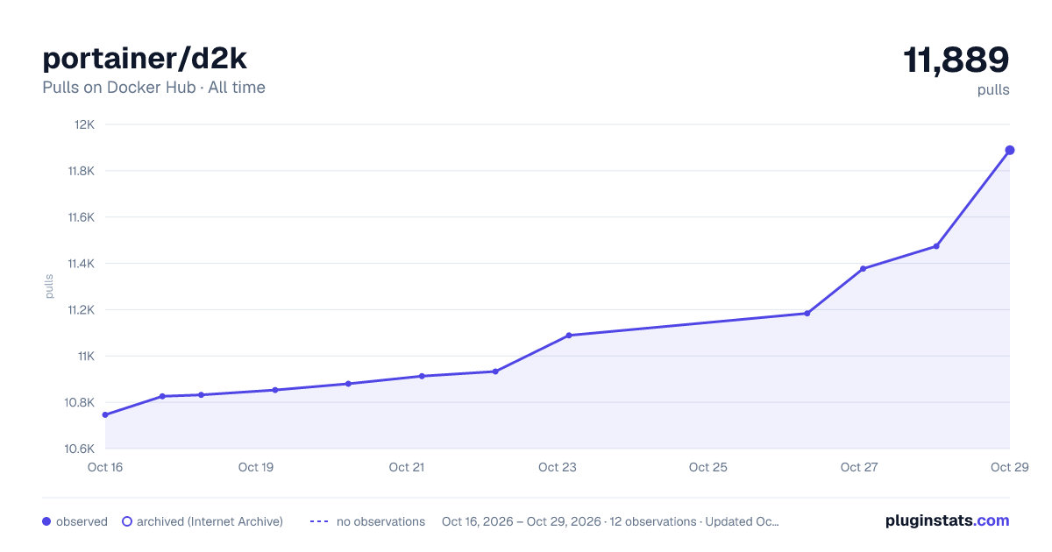Click the Oct 16 x-axis label
Viewport: 1052px width, 552px height.
click(105, 467)
